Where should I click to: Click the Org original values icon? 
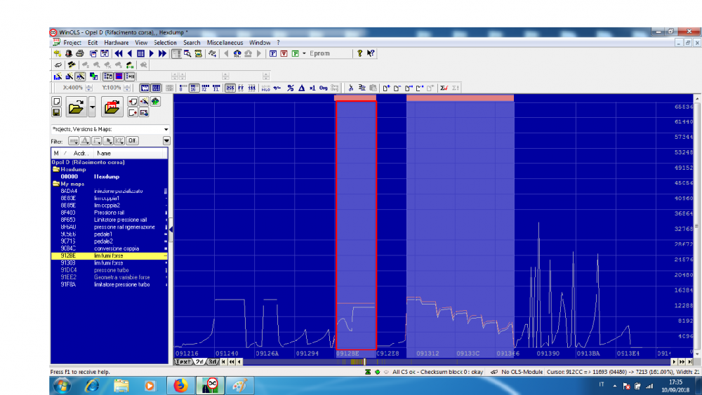[x=323, y=88]
